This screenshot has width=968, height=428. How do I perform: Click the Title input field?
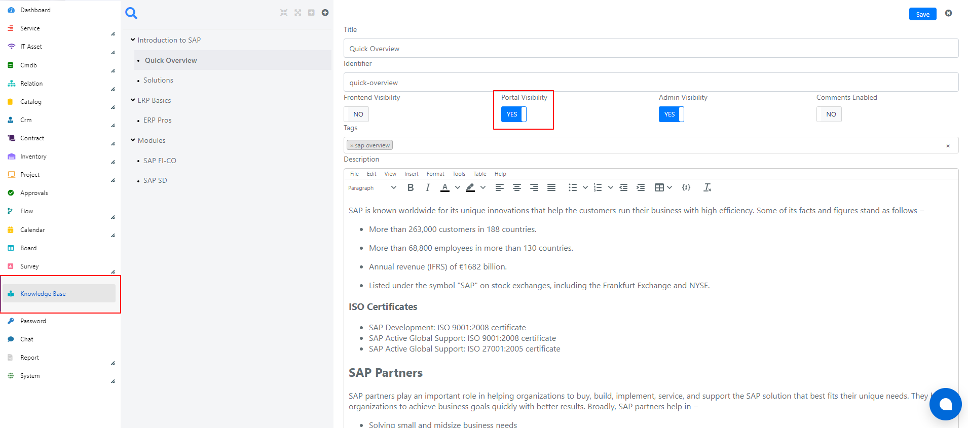(x=651, y=49)
